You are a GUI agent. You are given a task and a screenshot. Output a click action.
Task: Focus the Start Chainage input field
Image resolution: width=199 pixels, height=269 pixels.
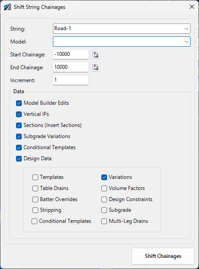pyautogui.click(x=71, y=55)
